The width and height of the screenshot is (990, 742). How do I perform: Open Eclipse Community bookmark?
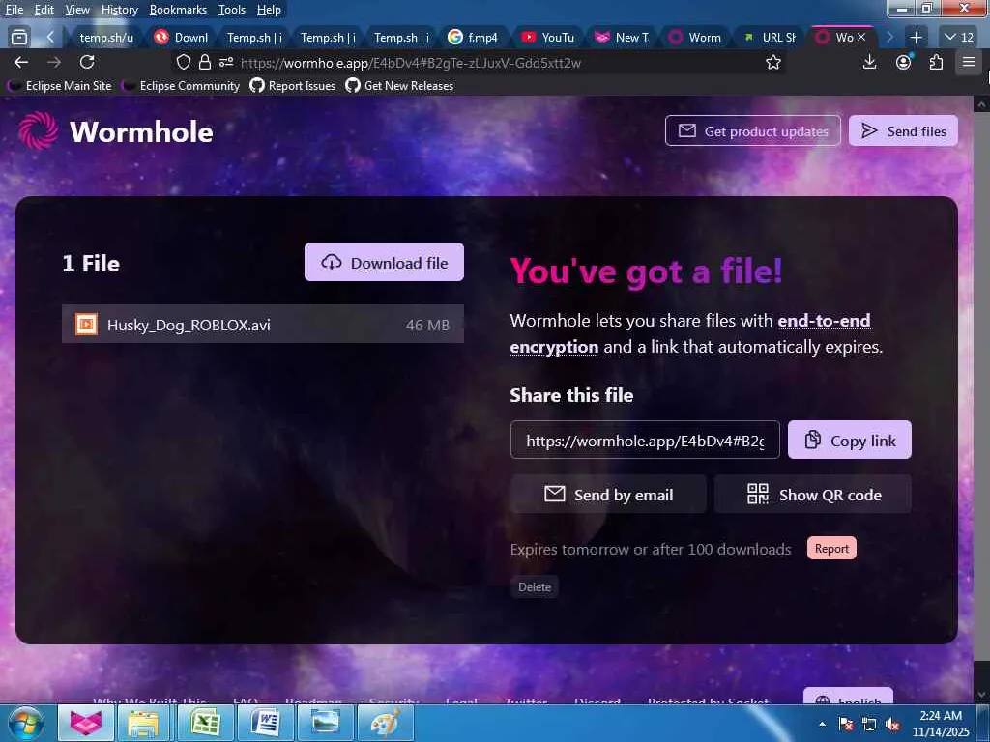pos(181,86)
